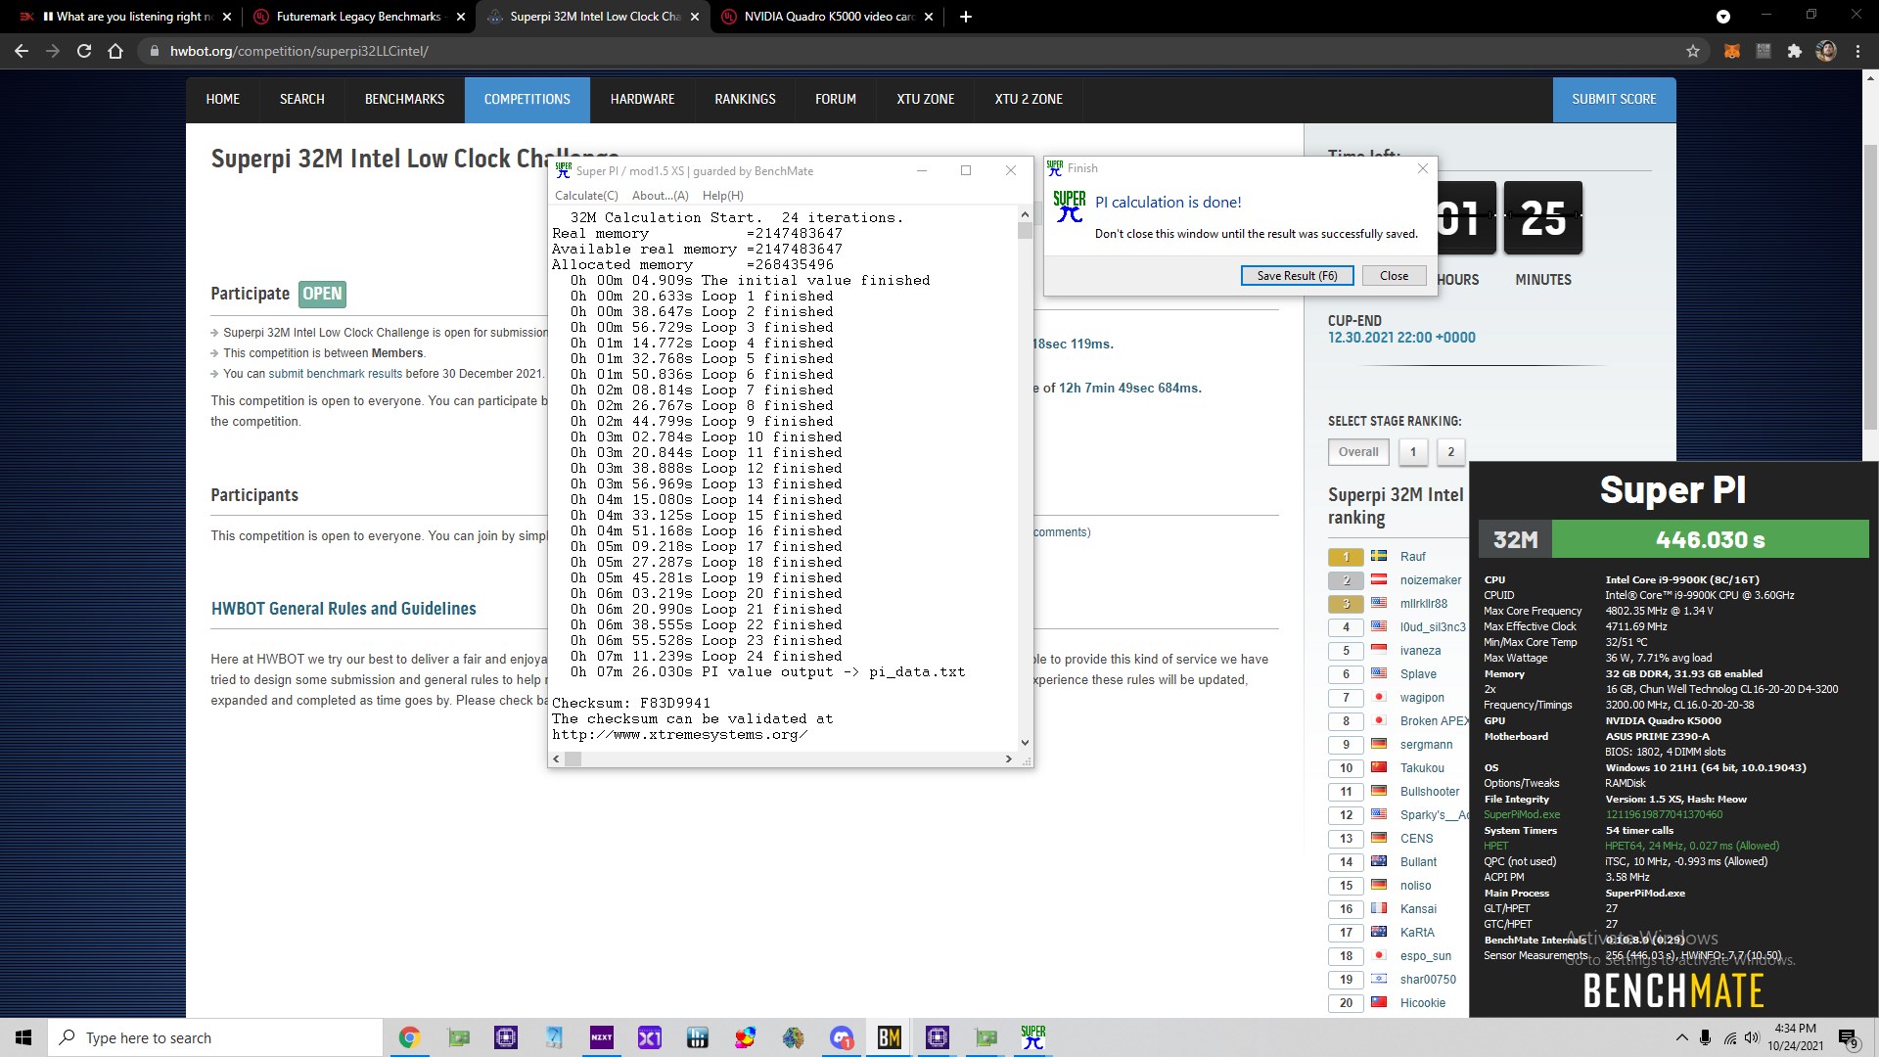
Task: Open the XTU 2 ZONE nav item
Action: 1029,99
